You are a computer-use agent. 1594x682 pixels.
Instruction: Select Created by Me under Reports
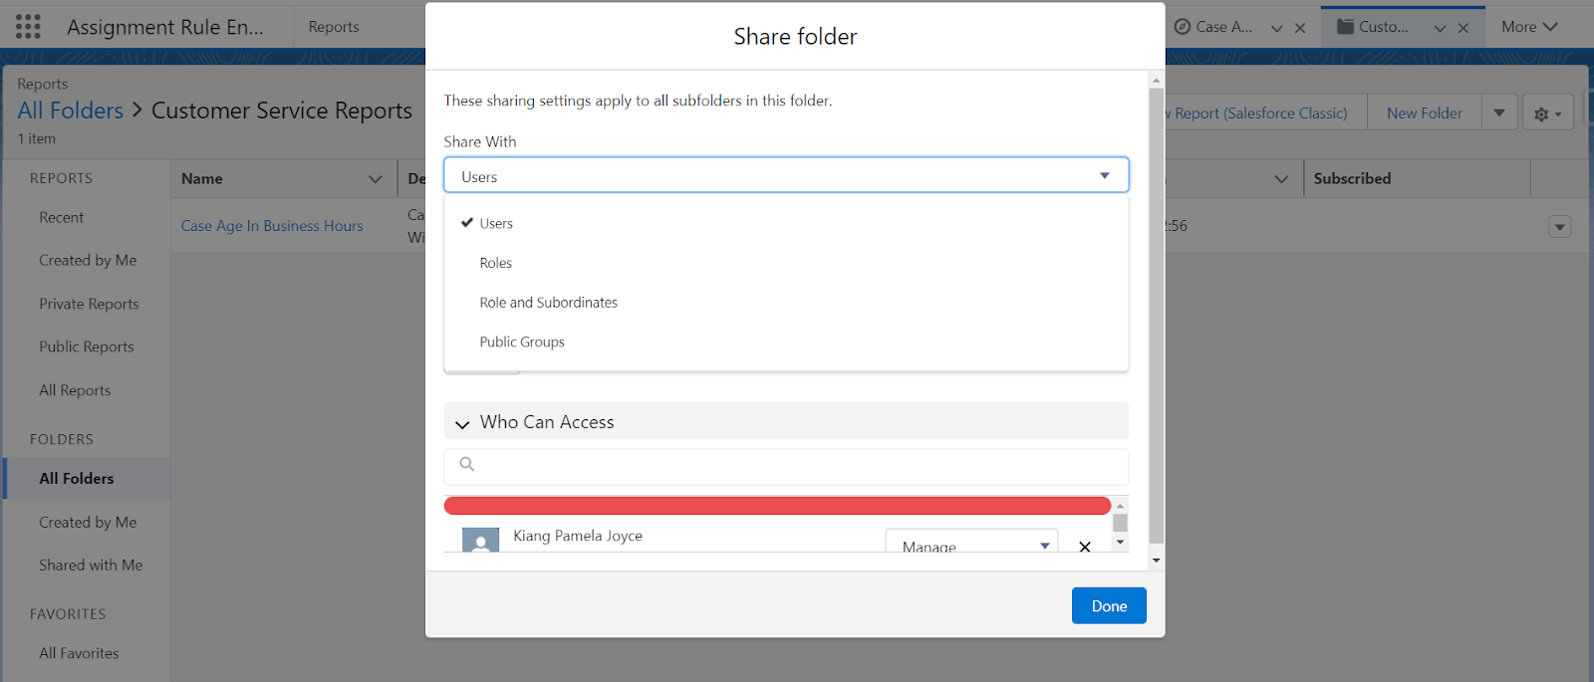tap(88, 261)
